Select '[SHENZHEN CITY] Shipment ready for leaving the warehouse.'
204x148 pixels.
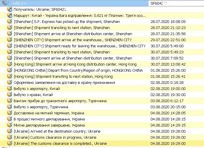(80, 46)
